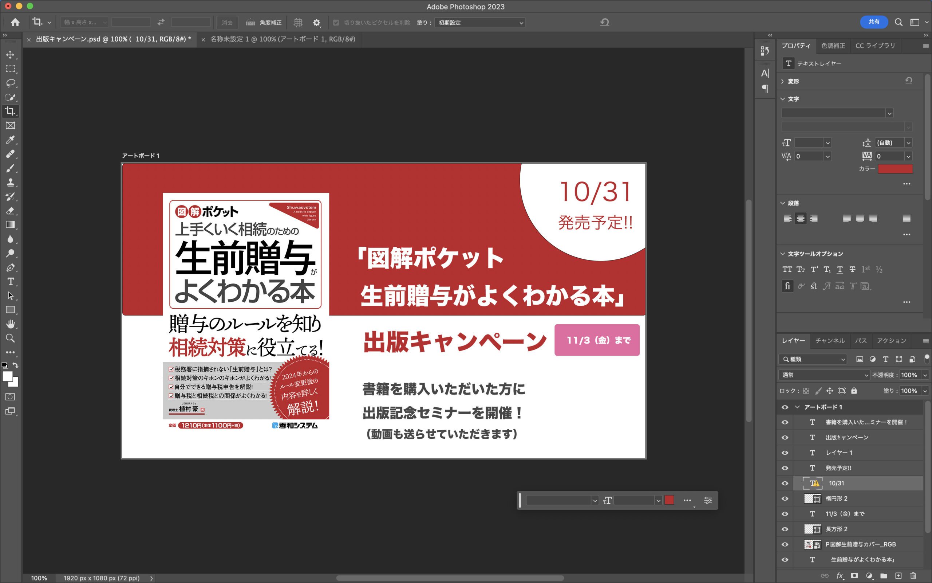Click the layer kind search field
This screenshot has height=583, width=932.
(813, 359)
